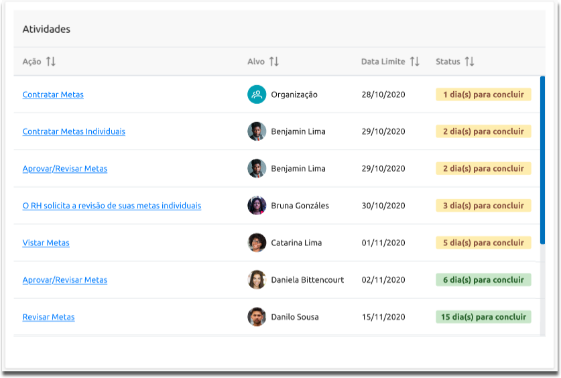Select Bruna Gonzáles's avatar photo
Image resolution: width=561 pixels, height=378 pixels.
pyautogui.click(x=257, y=206)
